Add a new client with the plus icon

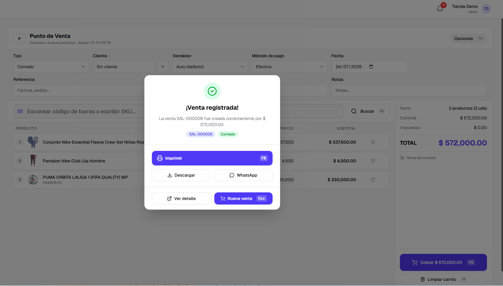point(163,67)
